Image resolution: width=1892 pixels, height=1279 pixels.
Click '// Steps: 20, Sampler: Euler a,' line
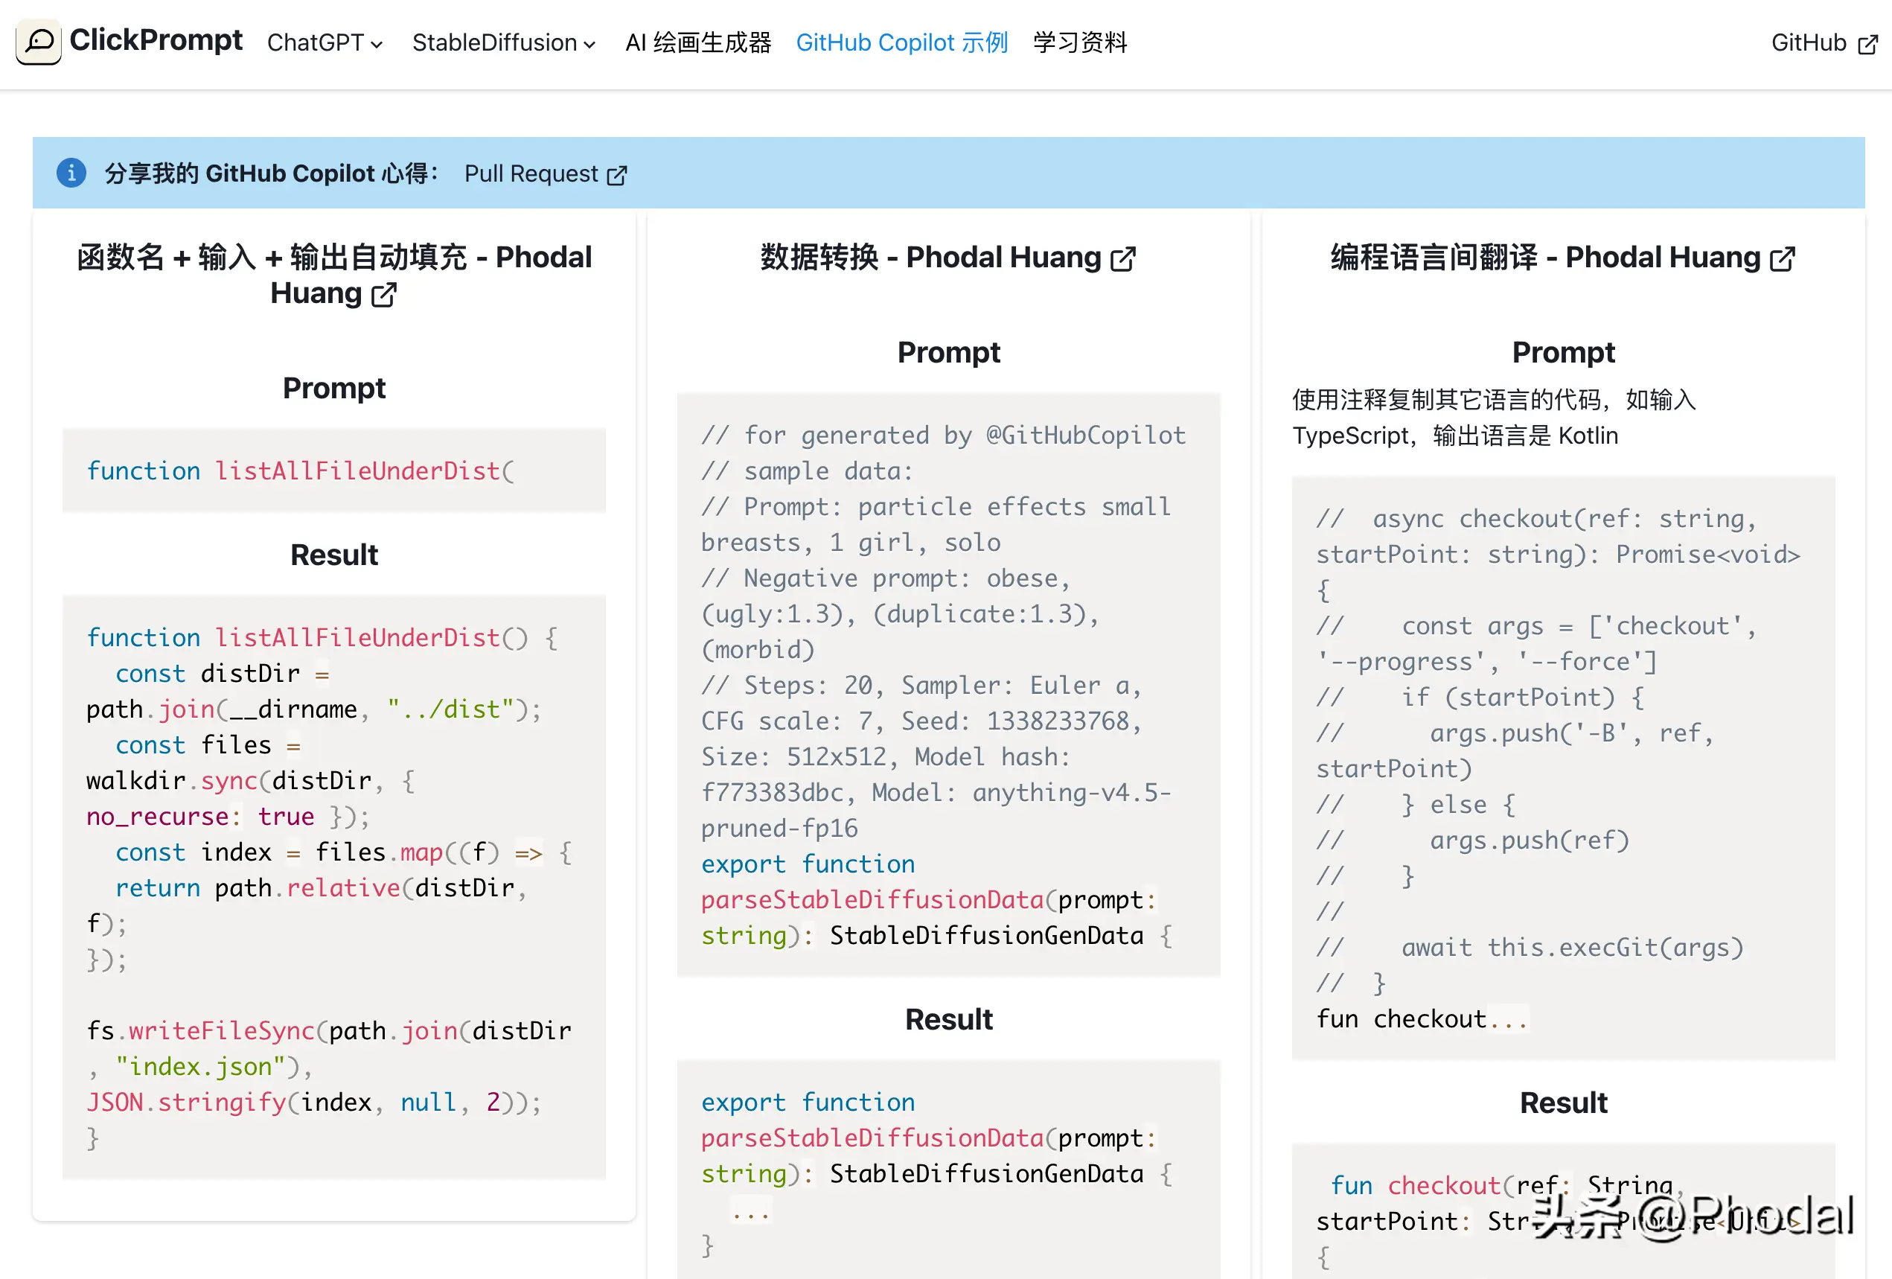tap(921, 685)
